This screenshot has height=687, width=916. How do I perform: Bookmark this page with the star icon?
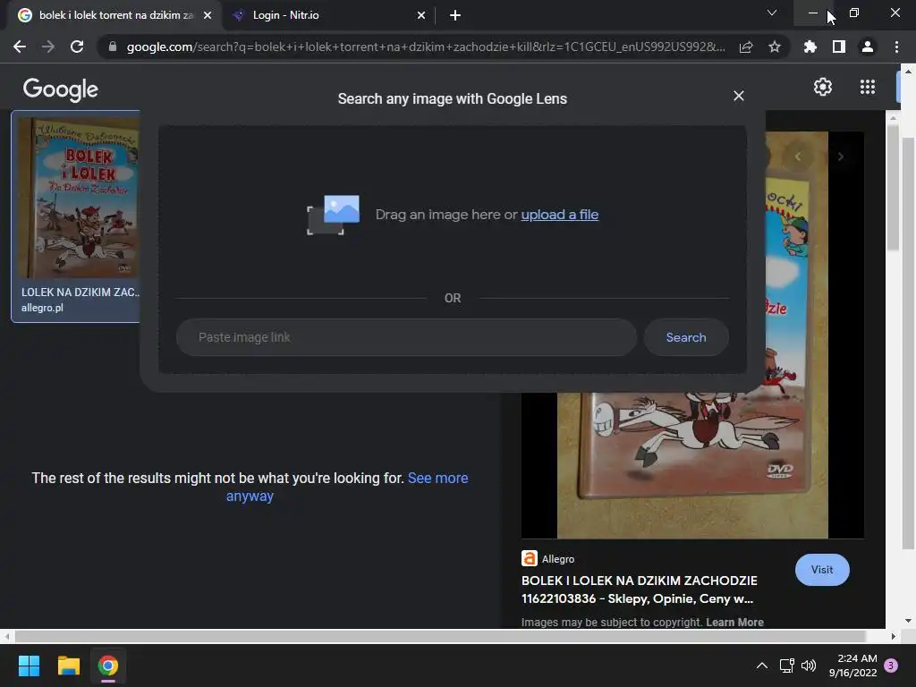(775, 47)
